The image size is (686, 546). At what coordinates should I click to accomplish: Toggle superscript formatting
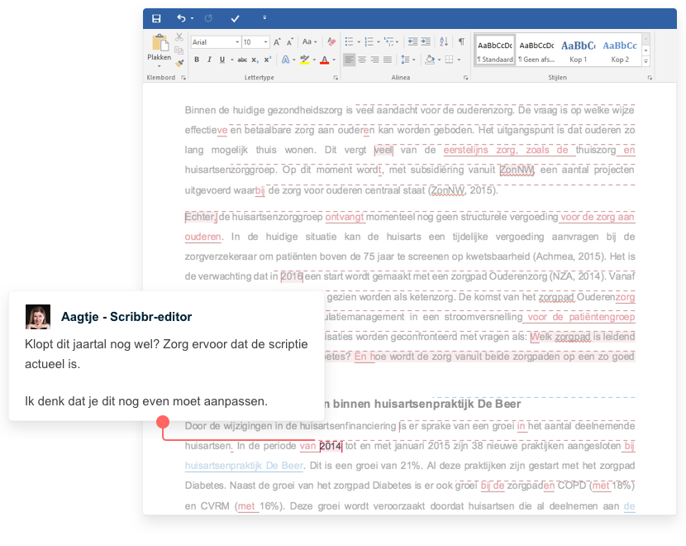coord(268,60)
